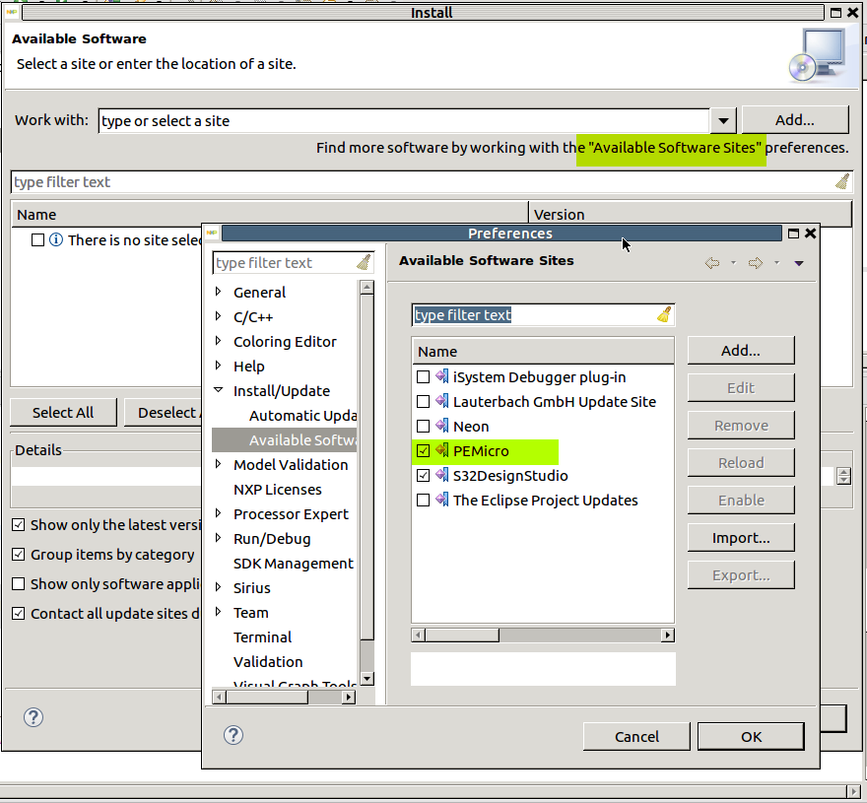Click Add button in Preferences sites panel
The image size is (867, 803).
(x=741, y=351)
